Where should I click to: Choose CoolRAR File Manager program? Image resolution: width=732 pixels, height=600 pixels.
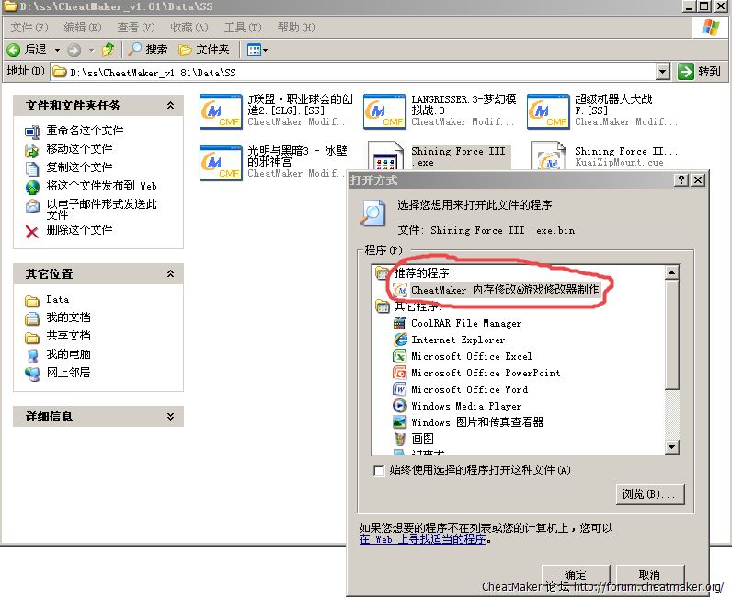tap(465, 323)
